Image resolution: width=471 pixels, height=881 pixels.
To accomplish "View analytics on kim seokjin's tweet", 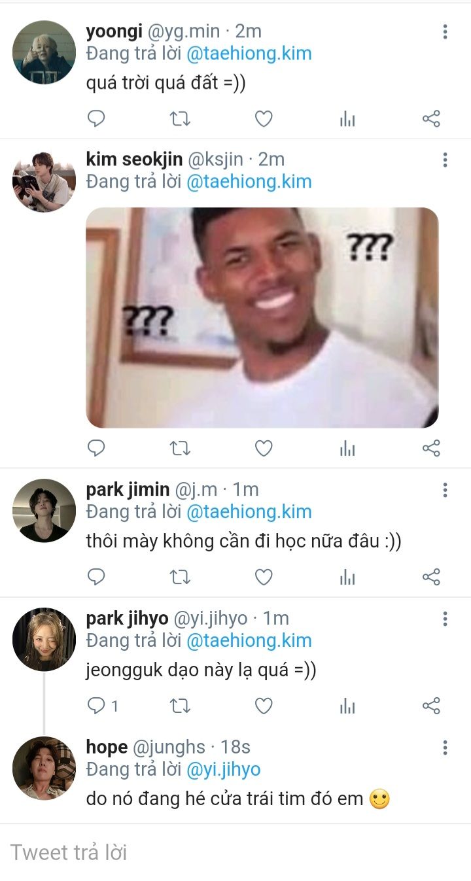I will 347,449.
